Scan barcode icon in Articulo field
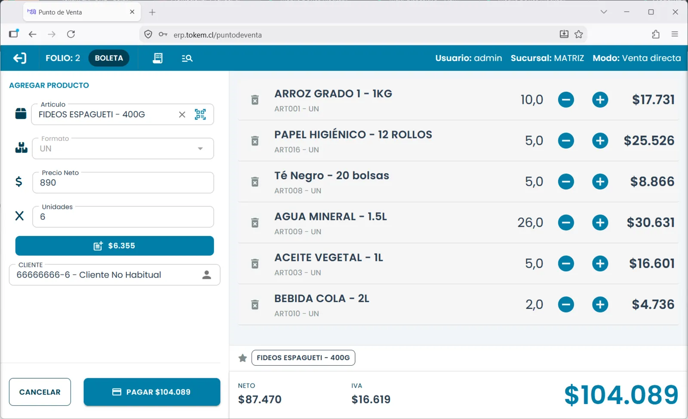 click(x=200, y=114)
